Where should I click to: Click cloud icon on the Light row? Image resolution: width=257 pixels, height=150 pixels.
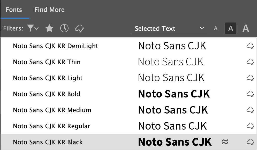pyautogui.click(x=250, y=78)
